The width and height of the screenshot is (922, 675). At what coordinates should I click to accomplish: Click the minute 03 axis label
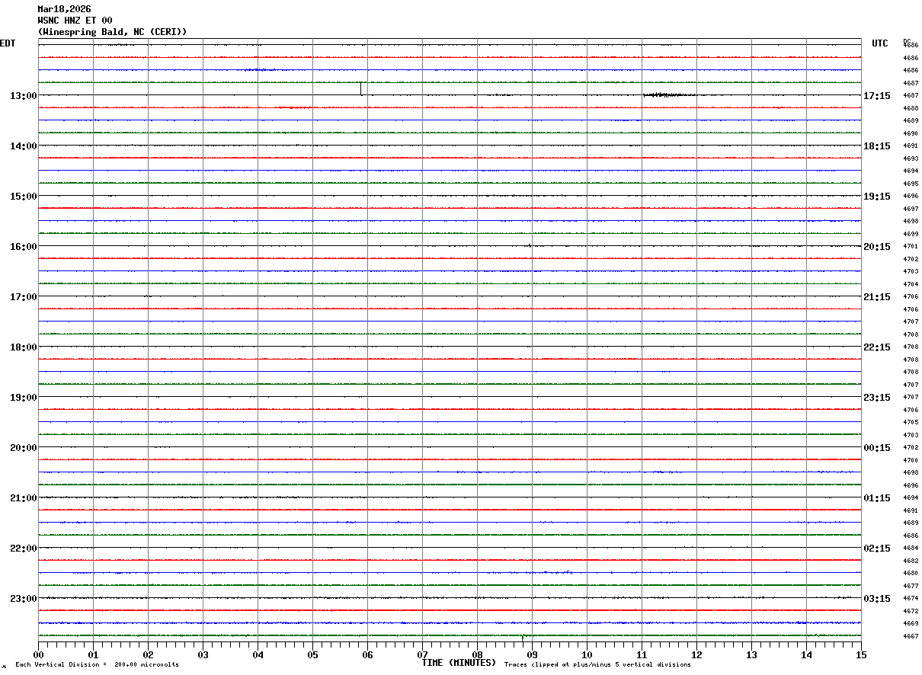click(x=203, y=654)
